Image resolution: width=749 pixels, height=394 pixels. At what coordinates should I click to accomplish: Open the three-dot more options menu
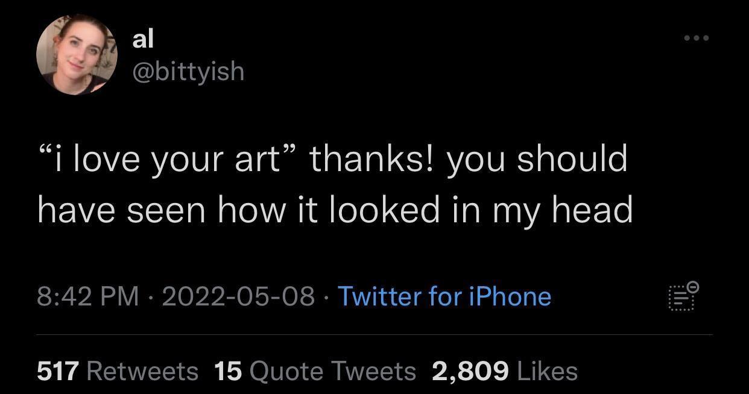[697, 38]
